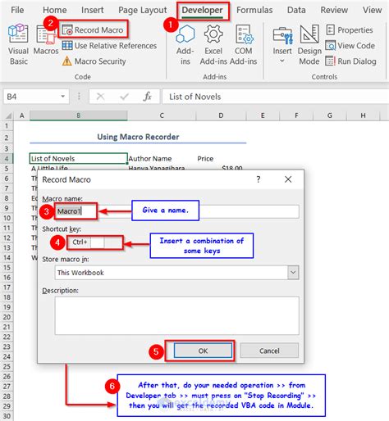This screenshot has width=389, height=421.
Task: Toggle Design Mode
Action: tap(309, 45)
